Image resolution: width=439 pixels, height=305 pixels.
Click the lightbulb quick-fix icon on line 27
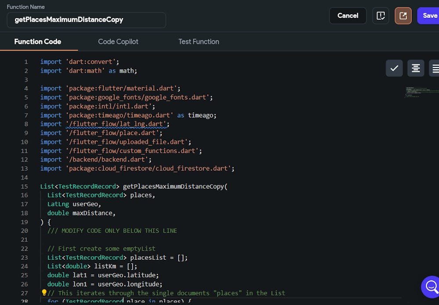(x=44, y=293)
